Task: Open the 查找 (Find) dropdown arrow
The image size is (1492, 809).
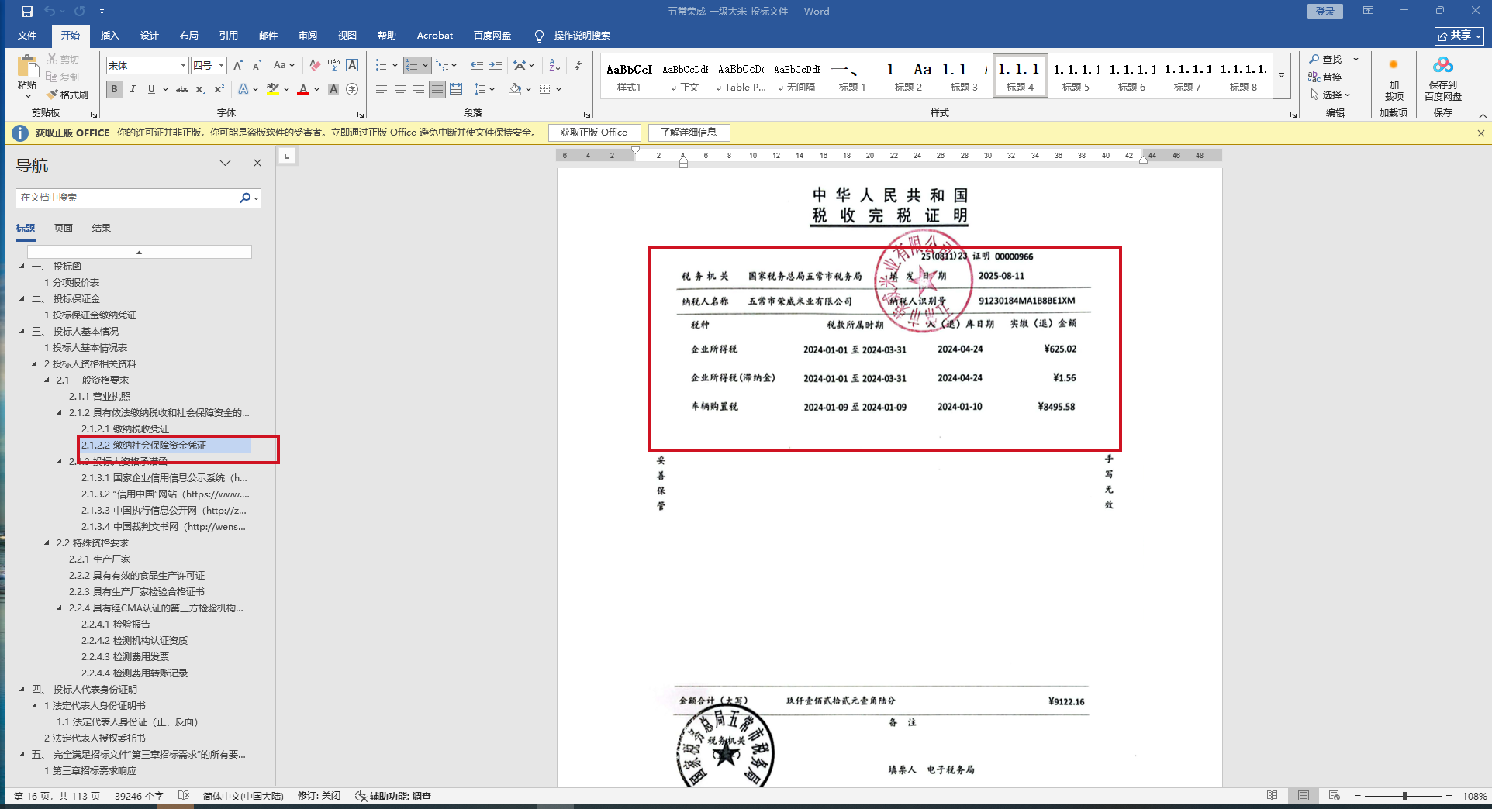Action: (1356, 59)
